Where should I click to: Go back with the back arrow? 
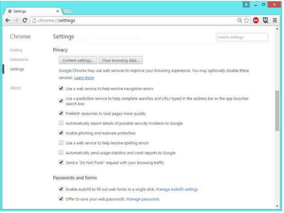(8, 20)
